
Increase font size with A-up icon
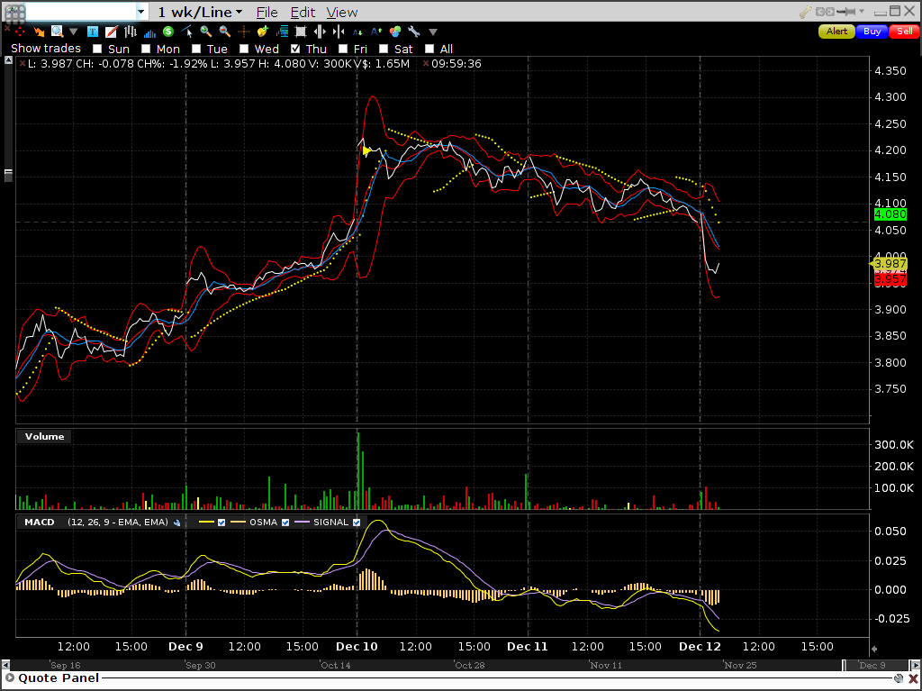click(376, 32)
